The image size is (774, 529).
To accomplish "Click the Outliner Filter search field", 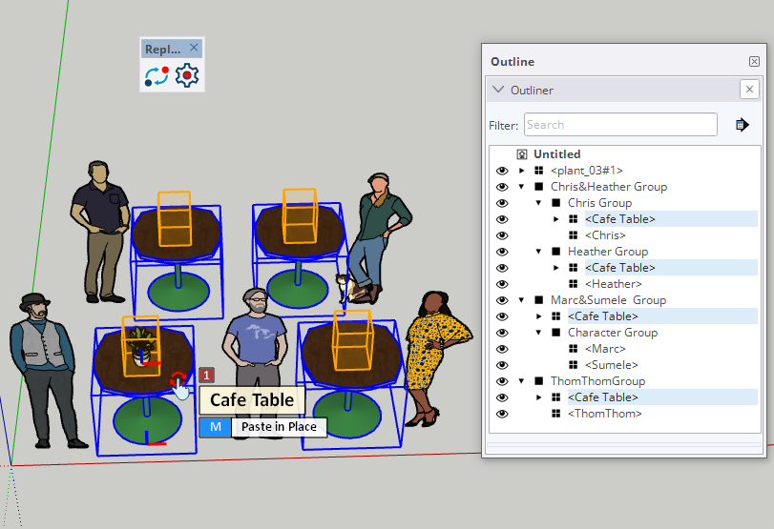I will (x=619, y=125).
